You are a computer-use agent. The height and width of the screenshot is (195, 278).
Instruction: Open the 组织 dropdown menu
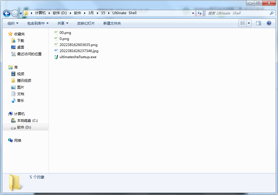(13, 23)
